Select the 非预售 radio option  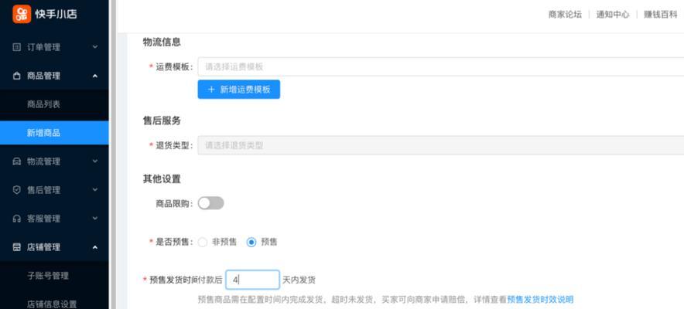pos(203,243)
